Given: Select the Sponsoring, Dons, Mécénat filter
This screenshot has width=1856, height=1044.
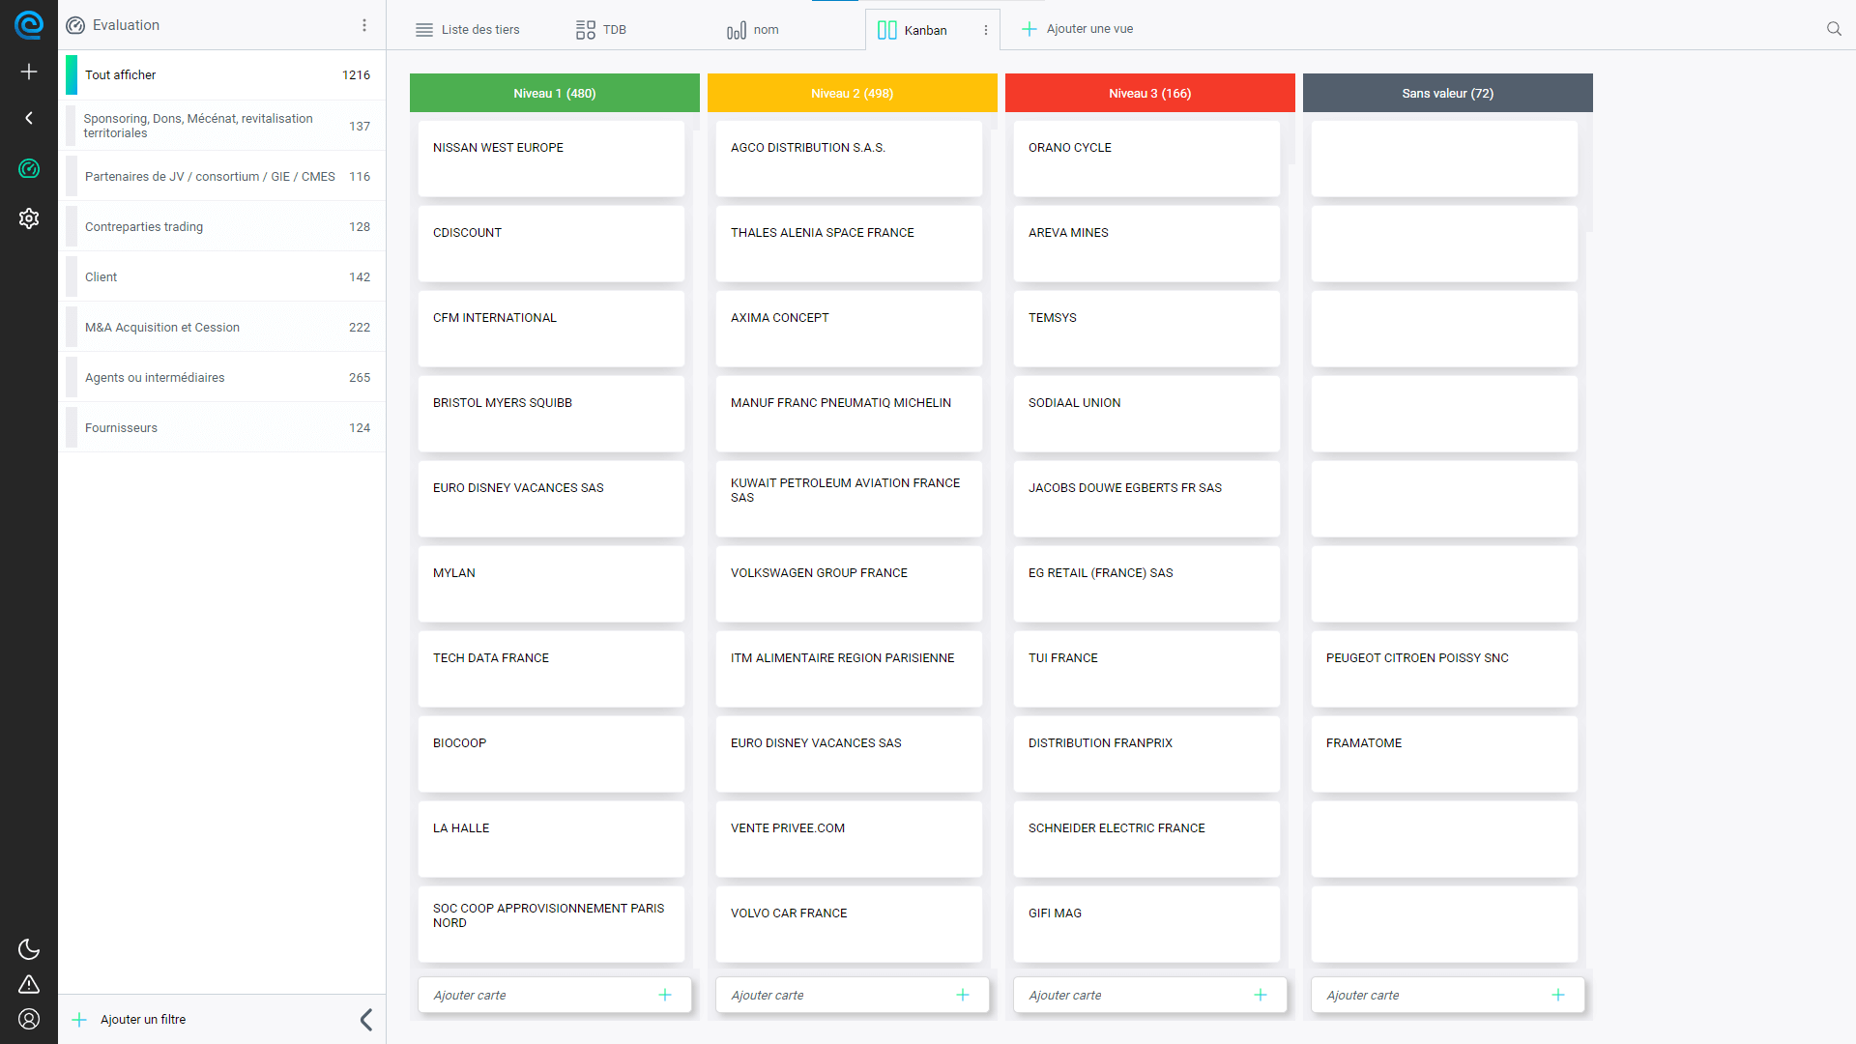Looking at the screenshot, I should point(224,126).
